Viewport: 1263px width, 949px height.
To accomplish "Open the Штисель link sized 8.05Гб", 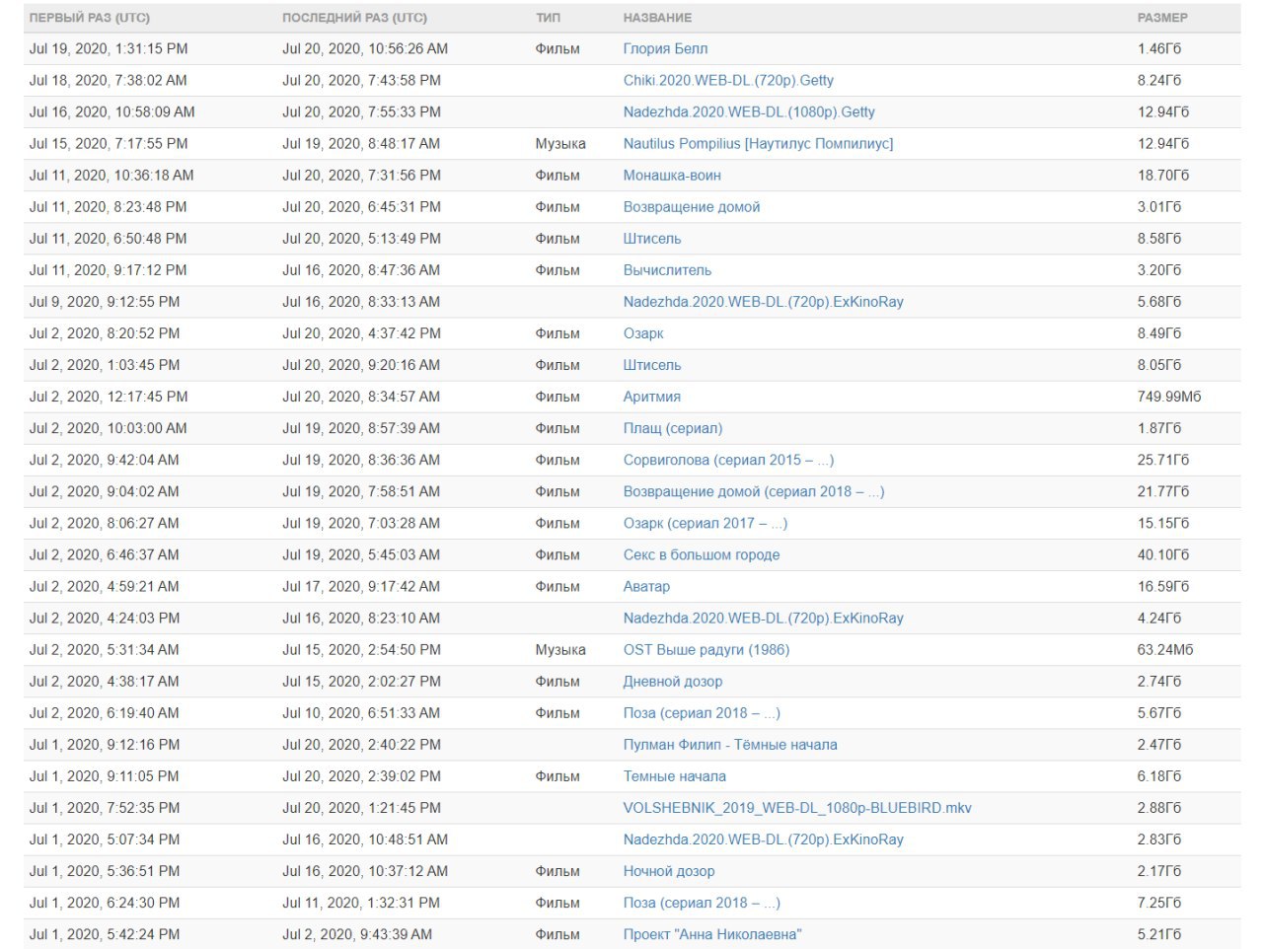I will click(x=652, y=364).
